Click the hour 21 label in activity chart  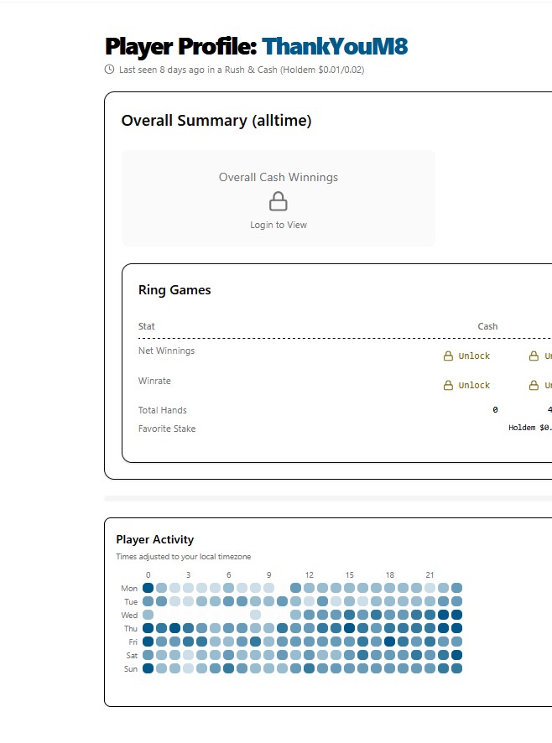[x=430, y=574]
